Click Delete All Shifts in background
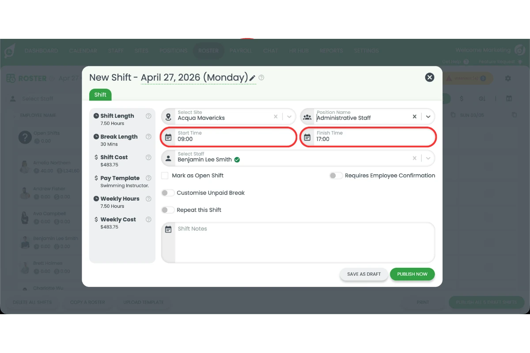Image resolution: width=530 pixels, height=353 pixels. [x=32, y=302]
